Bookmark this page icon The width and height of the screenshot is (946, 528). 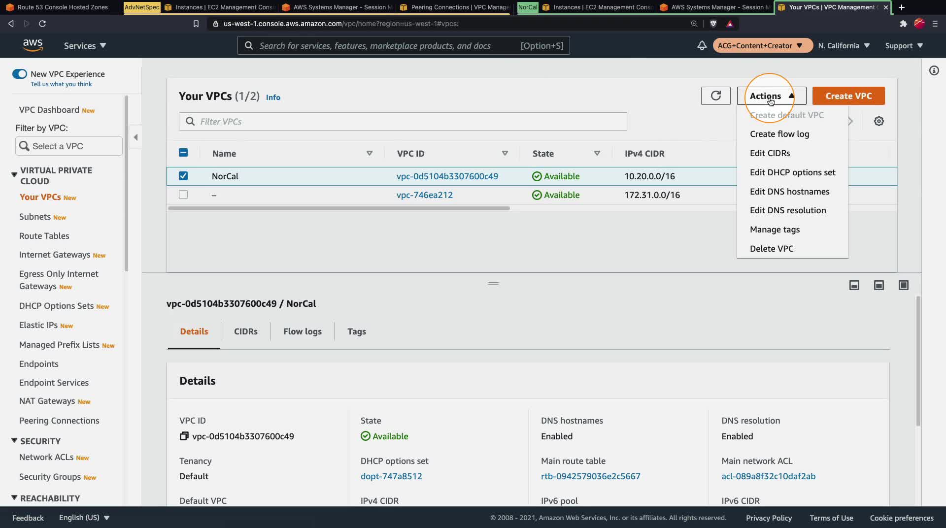tap(196, 24)
